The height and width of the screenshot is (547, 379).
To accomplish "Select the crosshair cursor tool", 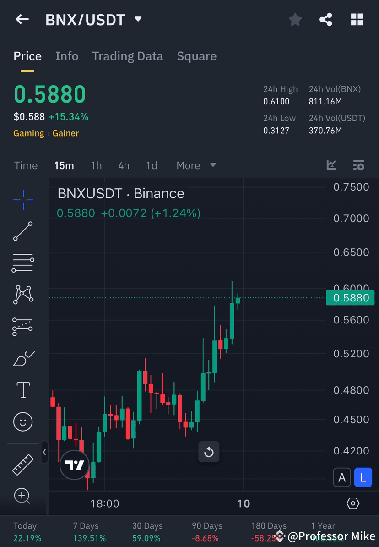I will pyautogui.click(x=23, y=199).
